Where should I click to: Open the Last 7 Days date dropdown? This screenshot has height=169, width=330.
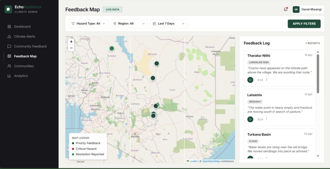coord(169,24)
